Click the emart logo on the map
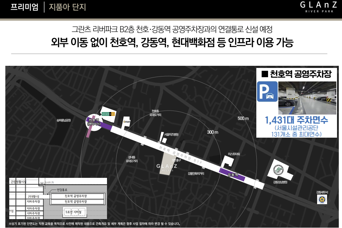This screenshot has width=342, height=228. click(x=127, y=122)
